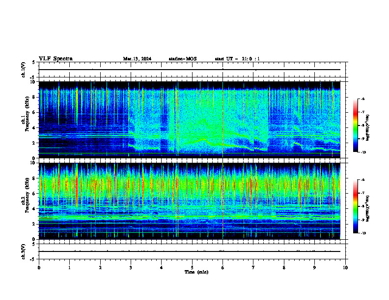Click the "2" kHz tick of ch.2 spectrogram

click(x=34, y=224)
